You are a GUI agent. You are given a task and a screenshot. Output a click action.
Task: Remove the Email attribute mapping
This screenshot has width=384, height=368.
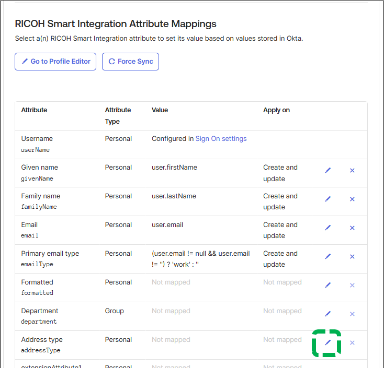[x=352, y=228]
